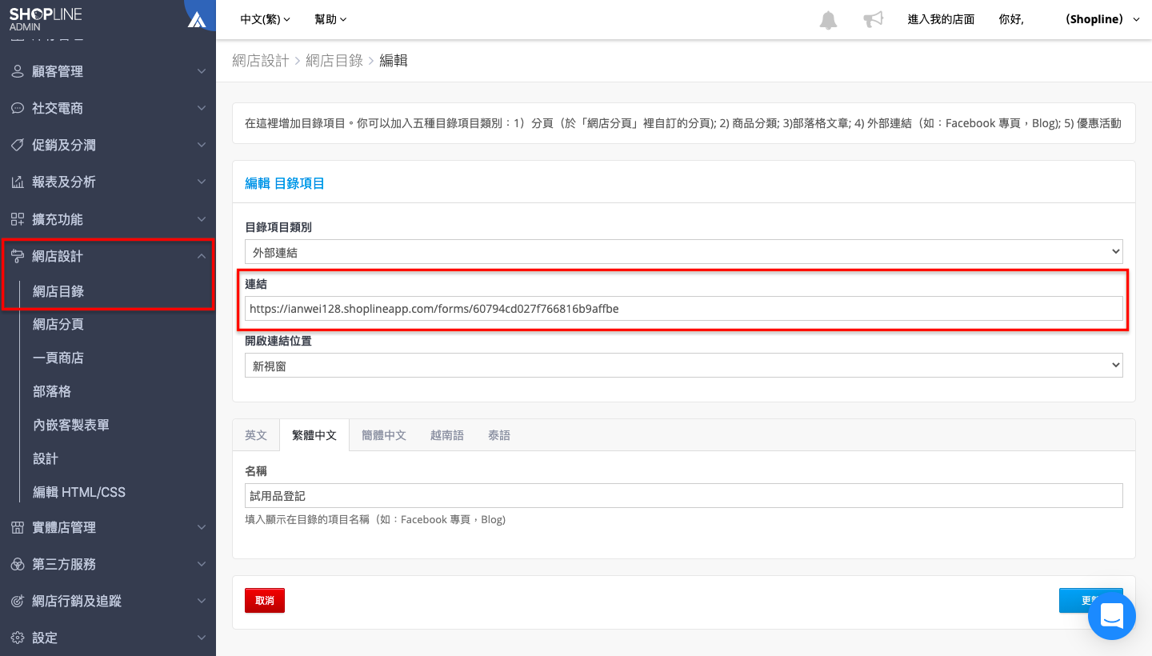
Task: Click the blue 更新 update button
Action: click(1091, 600)
